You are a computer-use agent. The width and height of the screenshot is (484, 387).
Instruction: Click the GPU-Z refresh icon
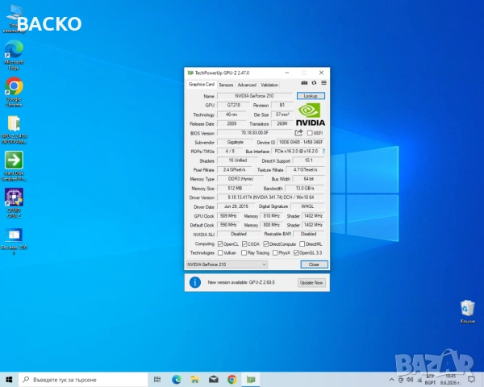(x=314, y=83)
